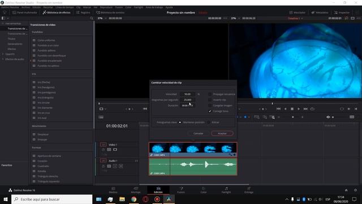The width and height of the screenshot is (362, 204).
Task: Click Cancelar in the speed dialog
Action: point(199,134)
